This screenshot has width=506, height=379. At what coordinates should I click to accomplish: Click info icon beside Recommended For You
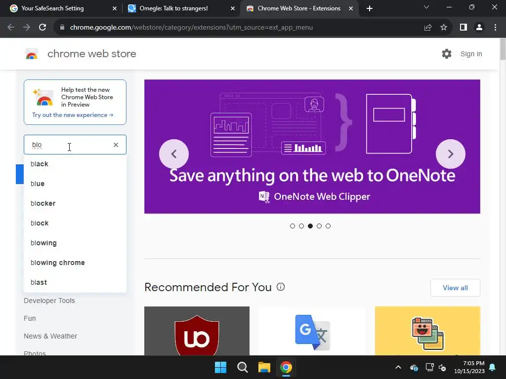point(281,287)
